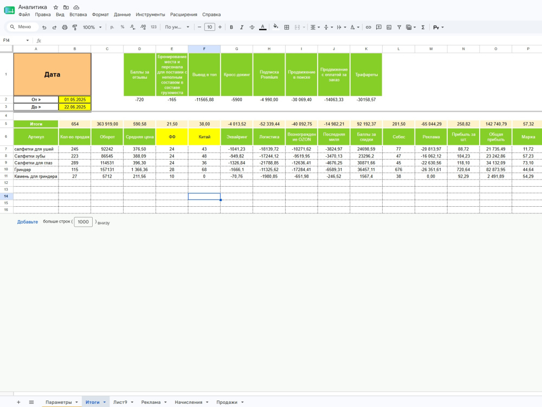The width and height of the screenshot is (542, 407).
Task: Select the Paint format tool
Action: [75, 27]
